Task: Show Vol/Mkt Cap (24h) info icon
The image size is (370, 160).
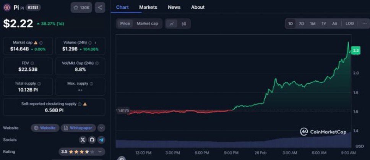Action: [97, 63]
